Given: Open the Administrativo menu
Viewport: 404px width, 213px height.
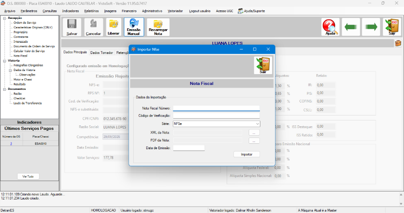Looking at the screenshot, I should [152, 11].
